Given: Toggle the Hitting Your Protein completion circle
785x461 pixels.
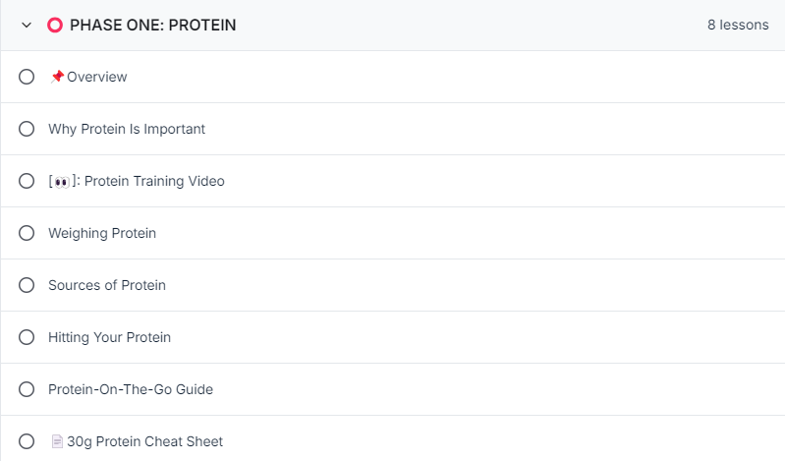Looking at the screenshot, I should tap(27, 337).
